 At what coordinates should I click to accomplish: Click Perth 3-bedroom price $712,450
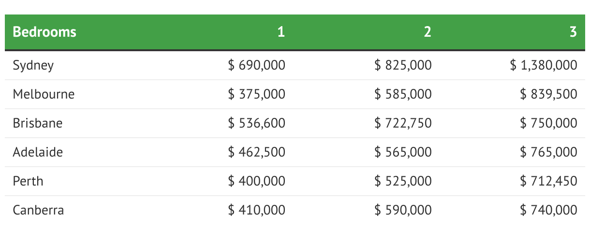coord(548,181)
